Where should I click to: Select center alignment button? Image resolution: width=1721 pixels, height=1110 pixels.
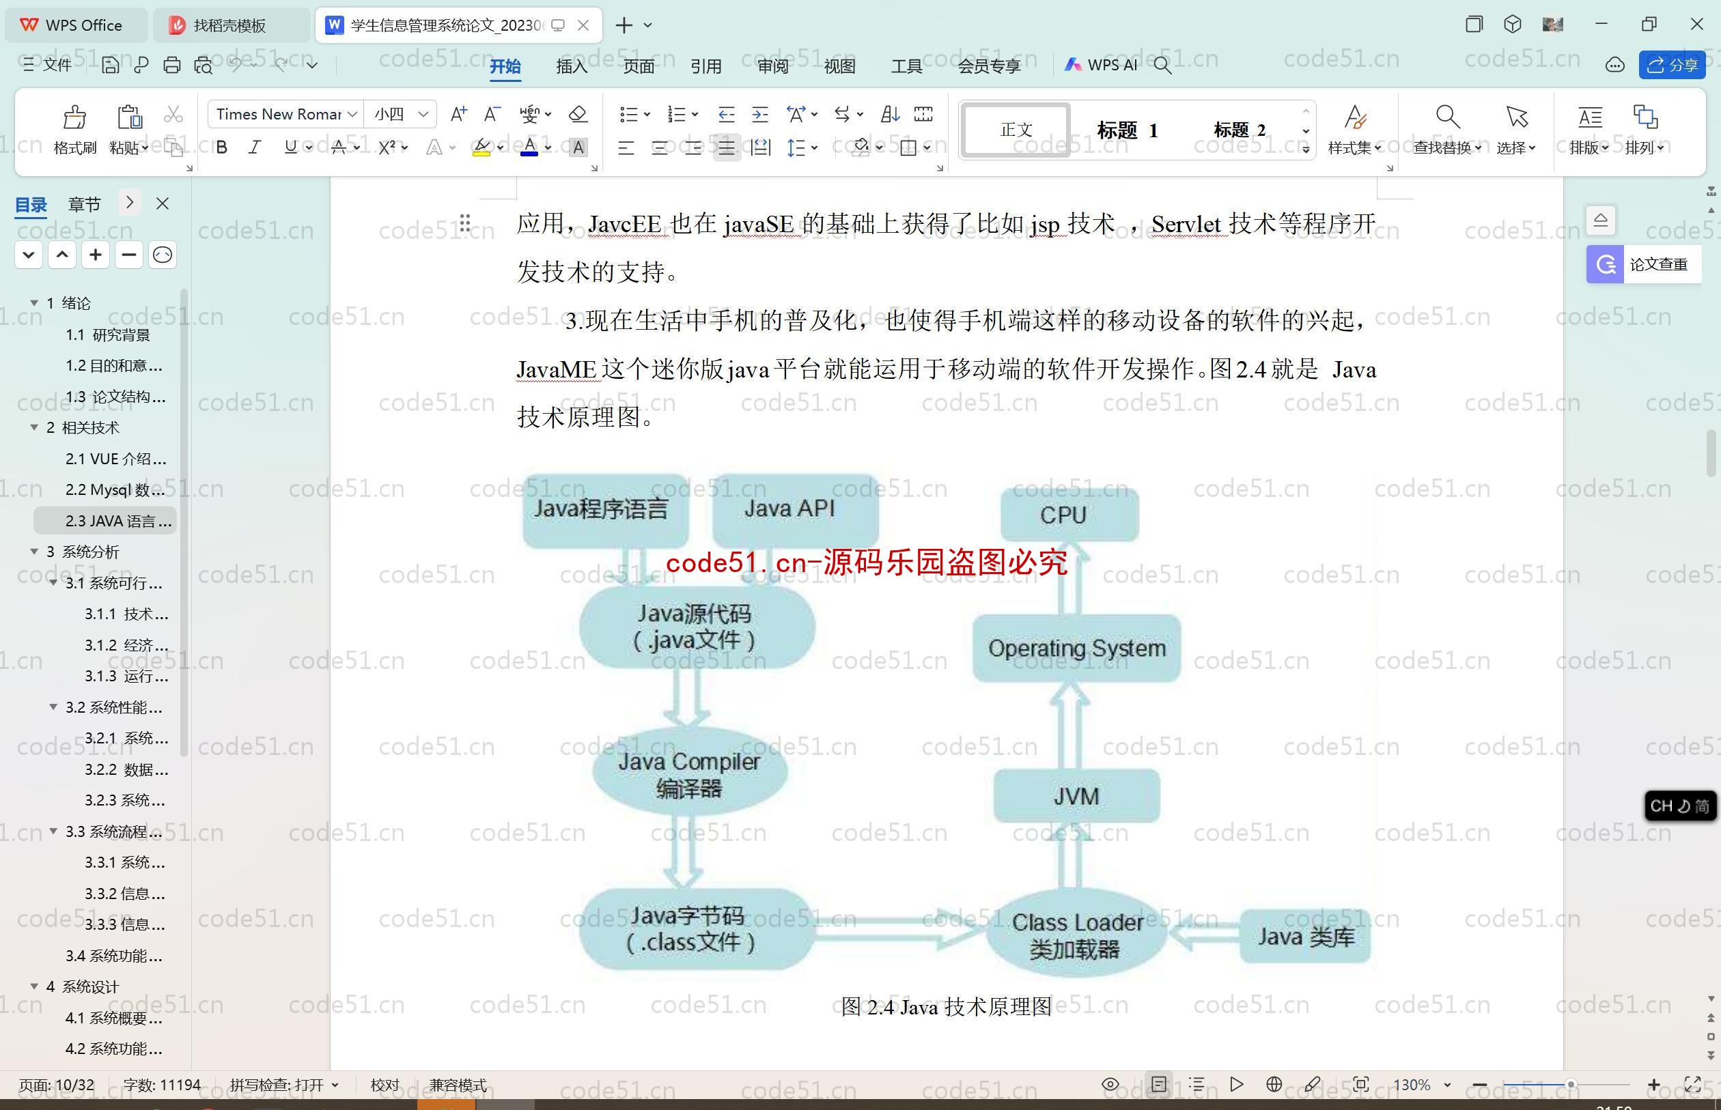coord(659,149)
